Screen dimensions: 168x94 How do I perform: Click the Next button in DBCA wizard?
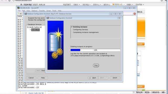[103, 78]
